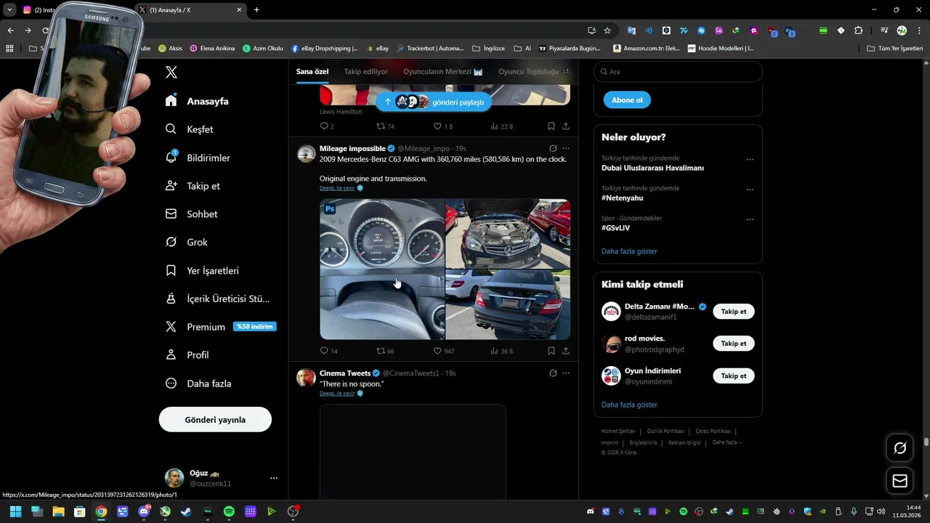Show more suggestions under Kimi takip etmeli
Viewport: 930px width, 523px height.
click(x=629, y=405)
